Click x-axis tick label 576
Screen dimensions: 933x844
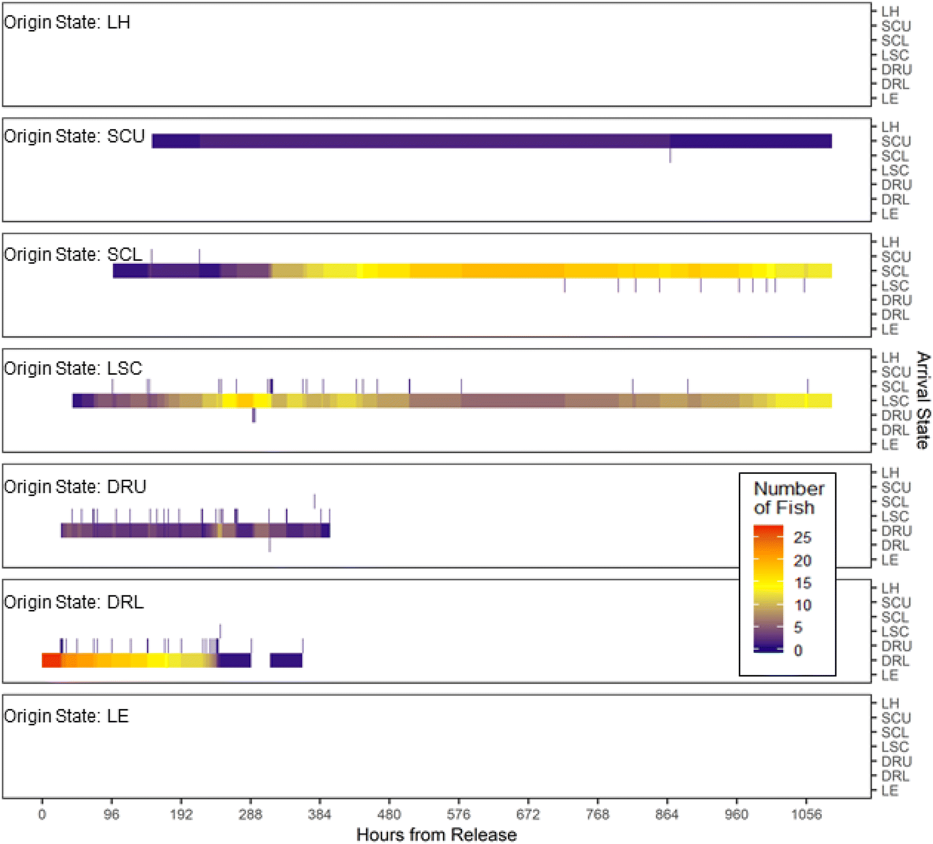459,815
